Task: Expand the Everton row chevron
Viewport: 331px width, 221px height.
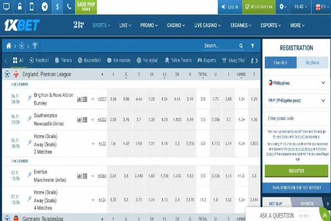Action: coord(93,176)
